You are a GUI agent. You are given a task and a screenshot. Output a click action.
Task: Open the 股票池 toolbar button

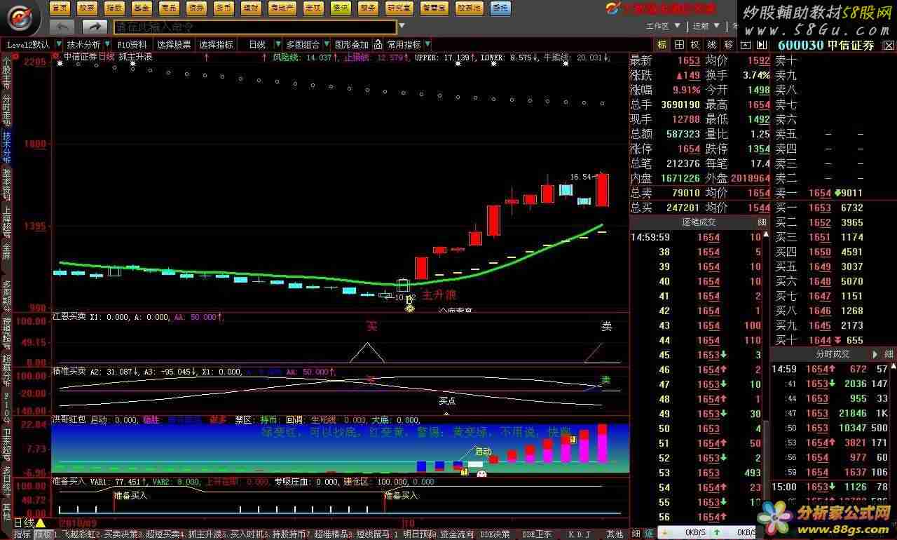click(x=468, y=8)
